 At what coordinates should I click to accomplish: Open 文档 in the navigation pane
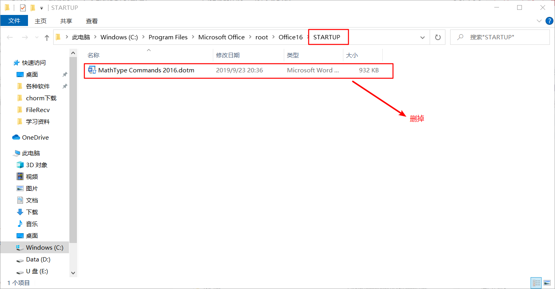click(x=32, y=200)
